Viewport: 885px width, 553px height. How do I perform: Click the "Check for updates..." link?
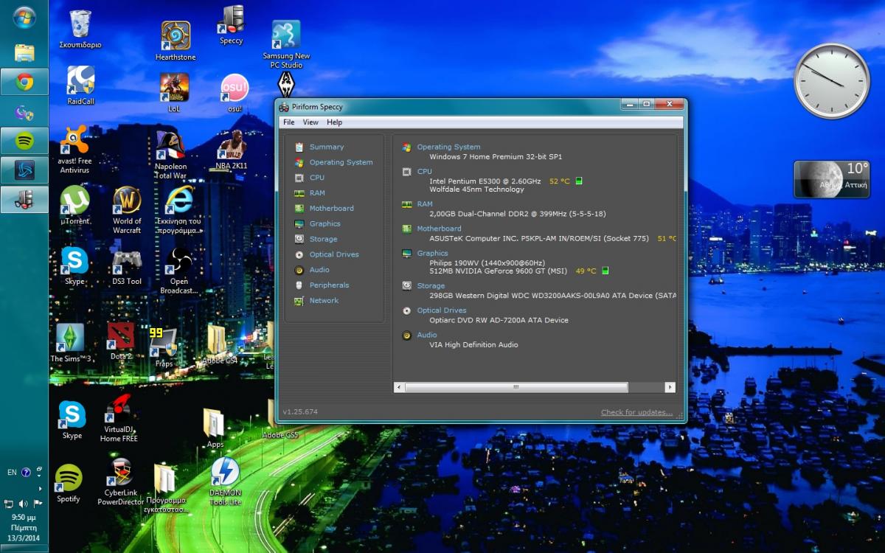pos(637,412)
